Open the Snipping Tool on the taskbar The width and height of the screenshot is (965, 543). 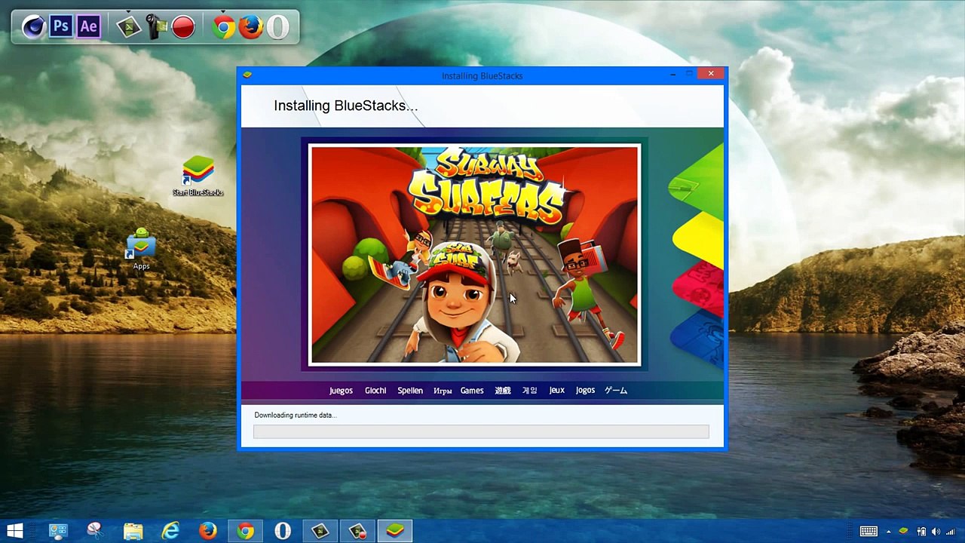(95, 531)
